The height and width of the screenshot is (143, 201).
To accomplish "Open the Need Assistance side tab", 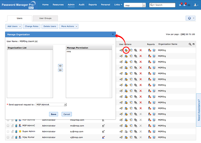I will point(199,110).
